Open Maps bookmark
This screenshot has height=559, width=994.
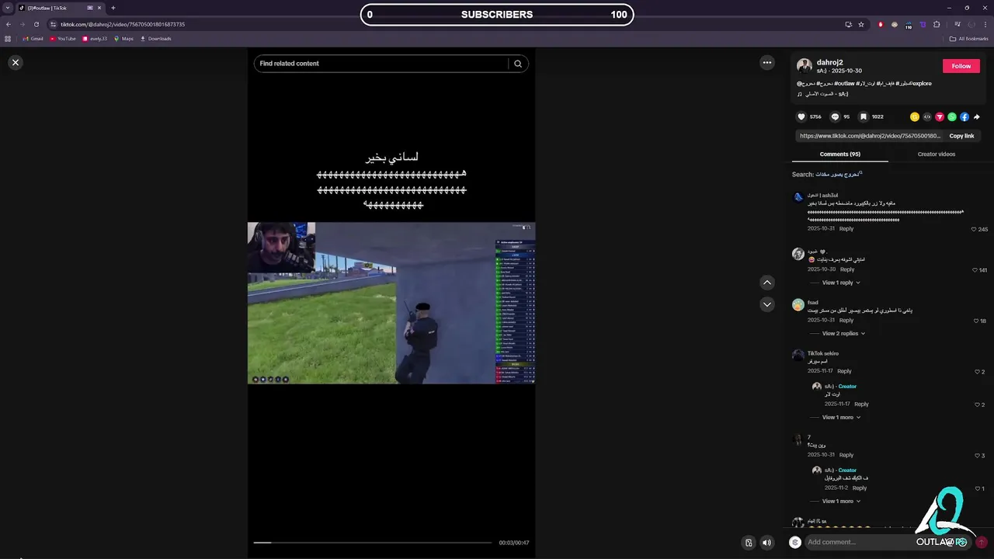tap(123, 39)
